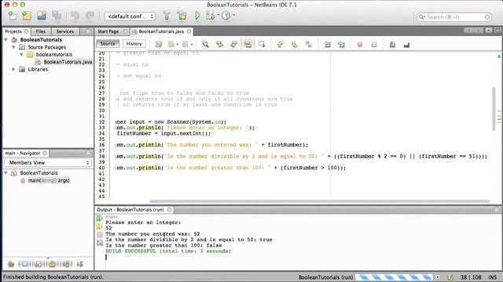
Task: Toggle Show Inherited Members filter in Navigator
Action: [x=11, y=264]
